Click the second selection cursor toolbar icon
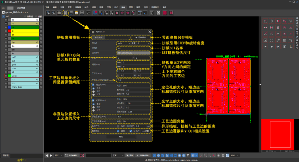 (x=54, y=13)
